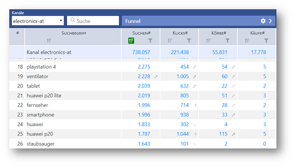Sort by the Klicks# column
This screenshot has height=167, width=295.
[x=170, y=41]
